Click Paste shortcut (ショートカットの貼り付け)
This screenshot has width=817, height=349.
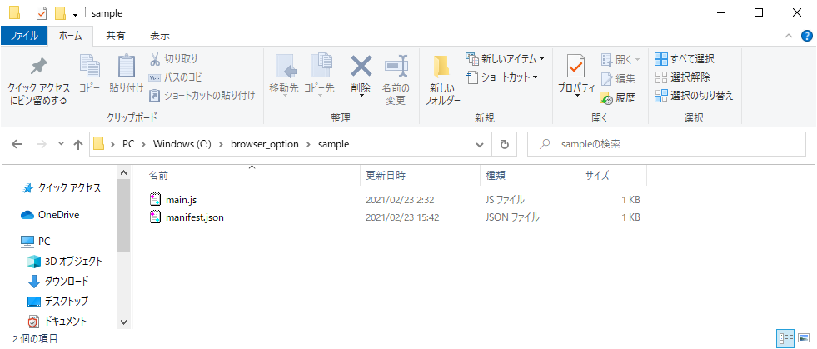(x=202, y=95)
